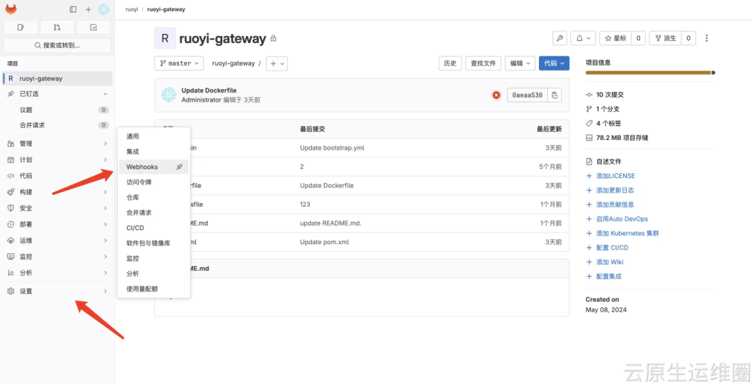
Task: Select 访问令牌 in settings flyout
Action: point(153,182)
